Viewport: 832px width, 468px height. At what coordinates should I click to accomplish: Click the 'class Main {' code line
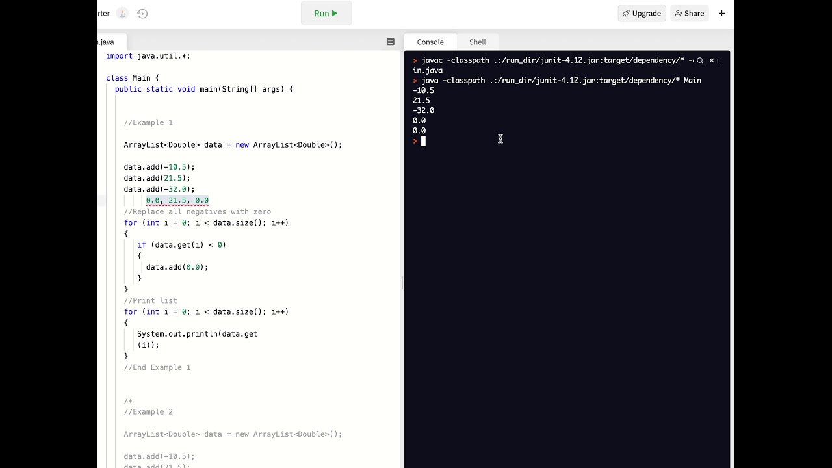click(x=133, y=78)
